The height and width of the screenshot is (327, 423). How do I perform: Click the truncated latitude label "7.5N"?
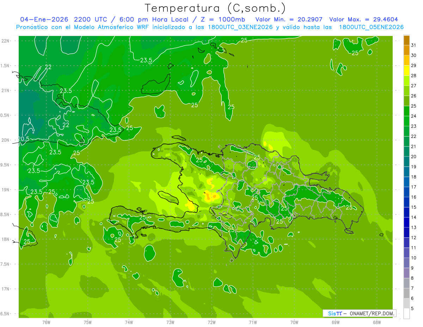tap(5, 264)
